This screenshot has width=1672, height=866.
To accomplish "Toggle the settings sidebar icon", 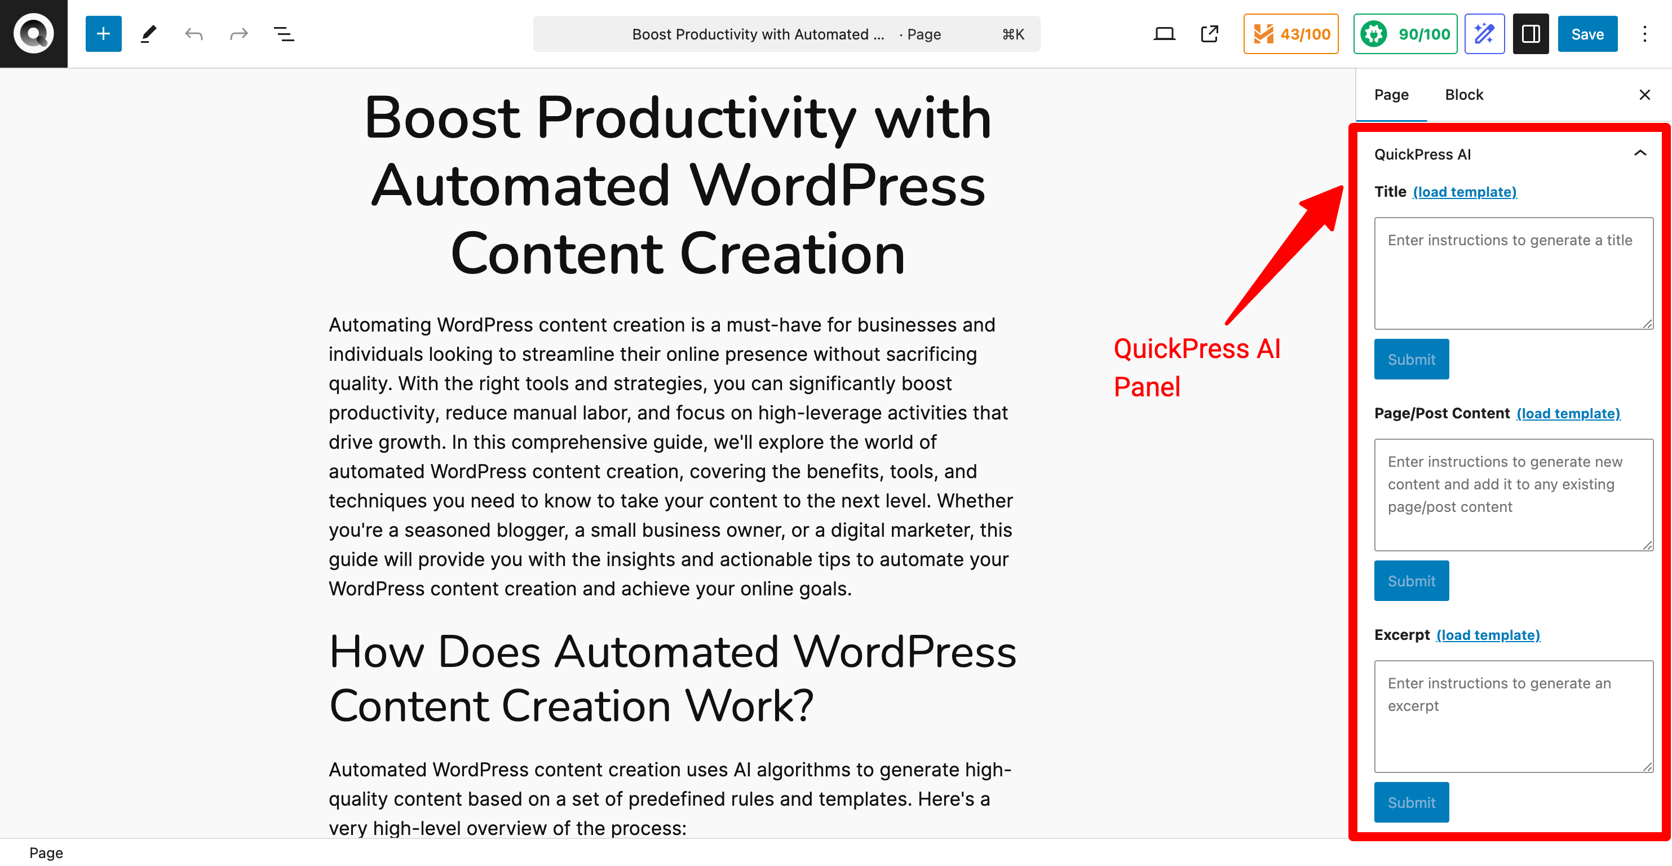I will 1531,34.
